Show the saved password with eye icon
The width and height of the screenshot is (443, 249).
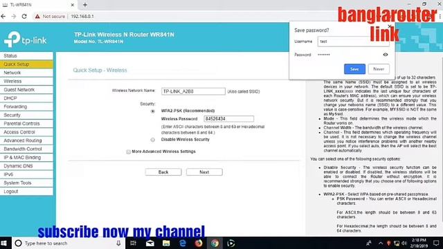386,55
